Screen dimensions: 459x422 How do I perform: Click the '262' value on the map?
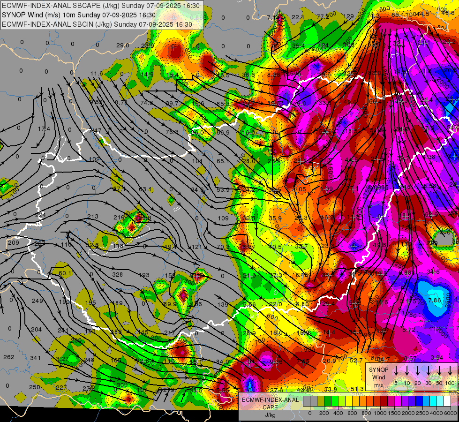tap(9, 357)
